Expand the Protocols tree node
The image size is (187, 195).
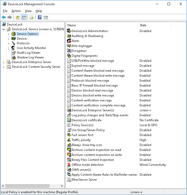[9, 43]
